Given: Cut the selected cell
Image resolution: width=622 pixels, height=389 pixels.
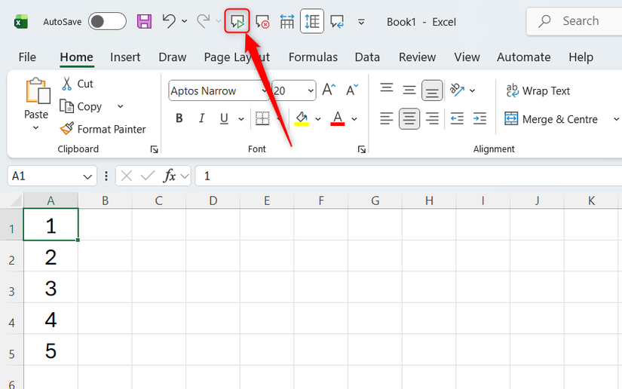Looking at the screenshot, I should (78, 84).
